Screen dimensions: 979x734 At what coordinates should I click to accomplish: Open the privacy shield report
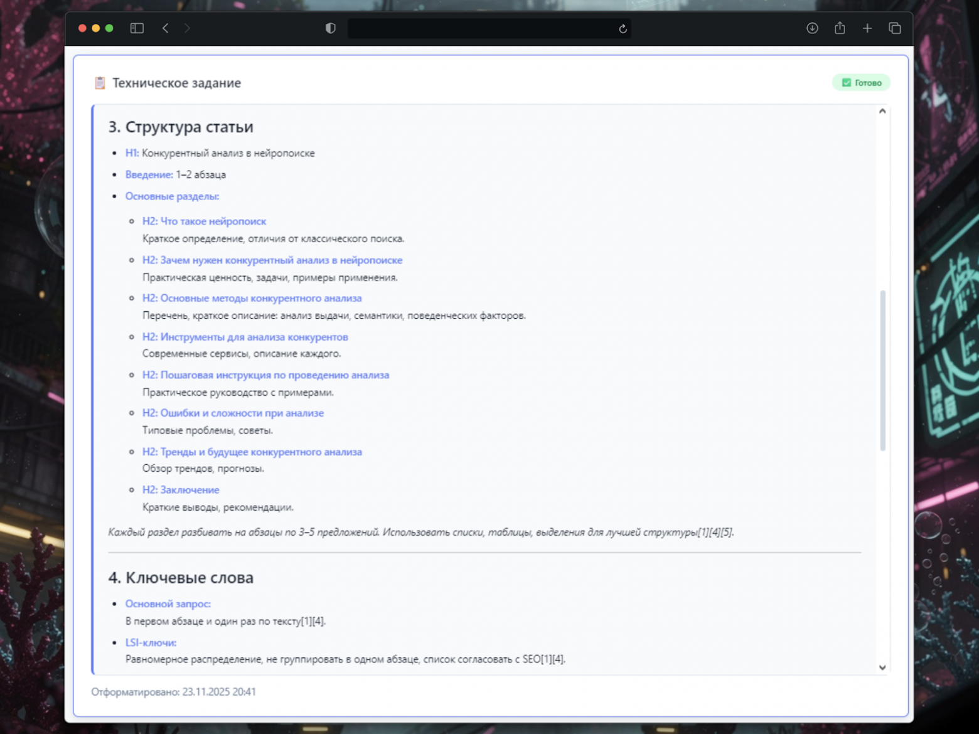pos(331,28)
